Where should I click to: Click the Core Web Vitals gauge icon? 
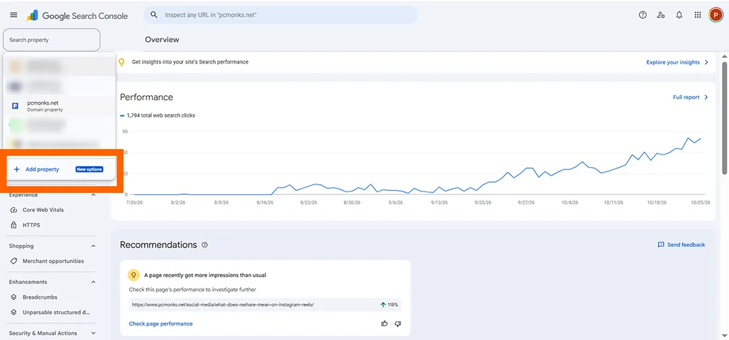tap(13, 210)
